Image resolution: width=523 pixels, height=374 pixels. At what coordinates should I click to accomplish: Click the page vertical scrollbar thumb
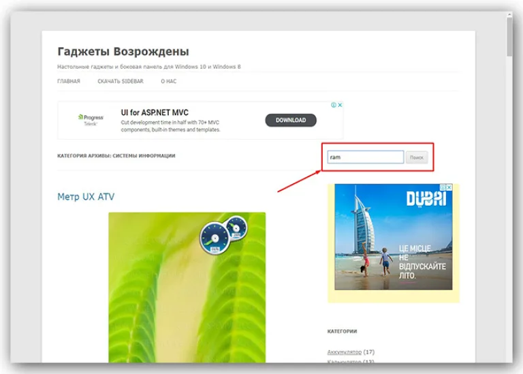509,37
